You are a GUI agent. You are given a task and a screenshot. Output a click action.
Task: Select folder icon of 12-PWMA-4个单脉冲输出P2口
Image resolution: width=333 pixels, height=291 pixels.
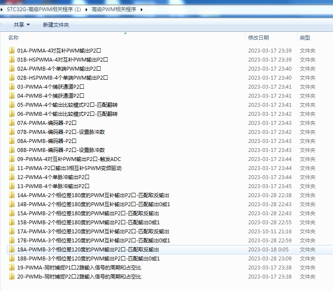12,177
